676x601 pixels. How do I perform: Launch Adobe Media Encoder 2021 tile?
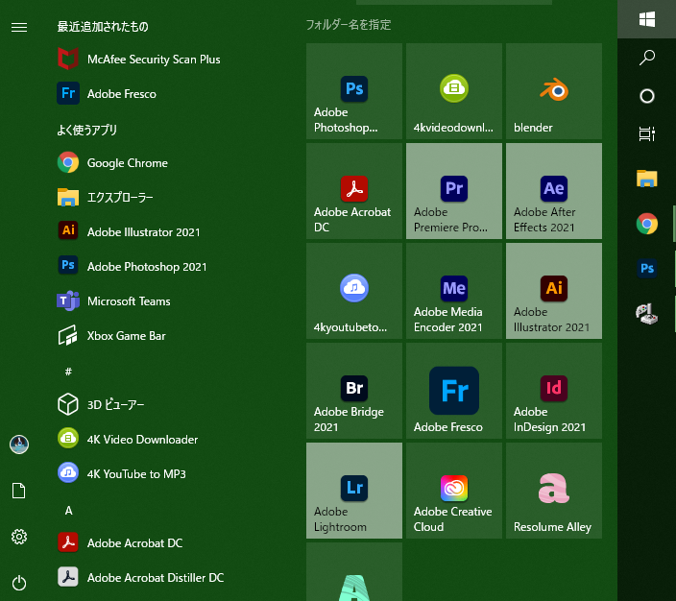(x=454, y=291)
